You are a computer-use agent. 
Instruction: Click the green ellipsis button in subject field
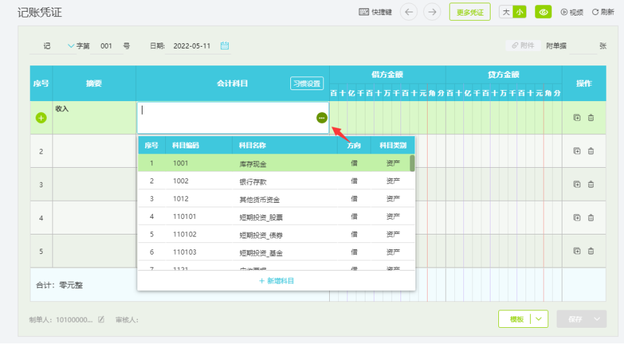321,118
